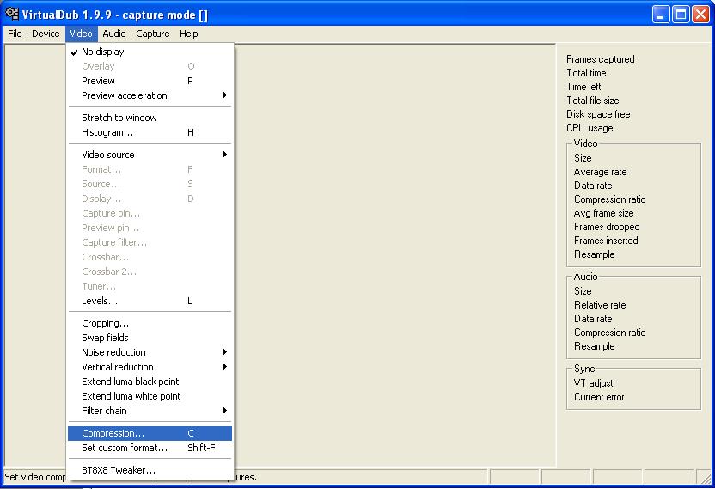Open the Help menu
The height and width of the screenshot is (489, 715).
[x=188, y=34]
